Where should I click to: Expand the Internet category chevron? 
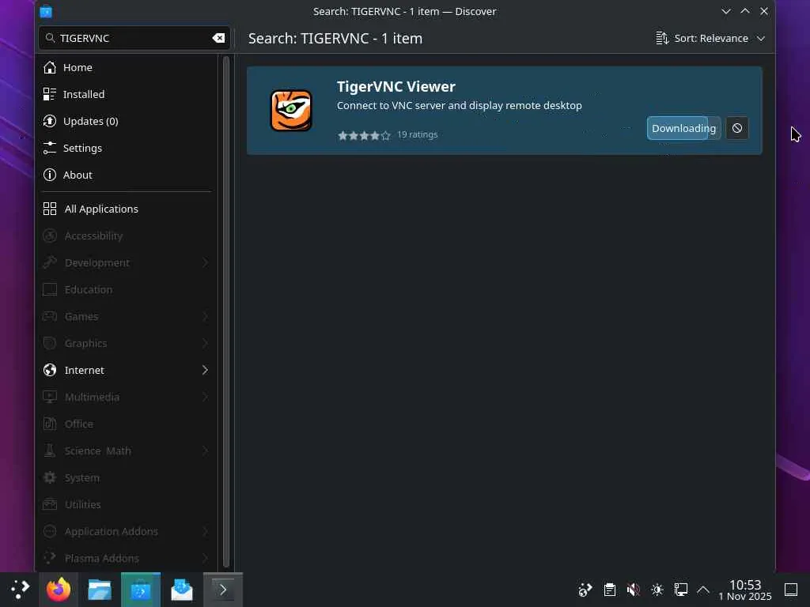click(x=205, y=370)
